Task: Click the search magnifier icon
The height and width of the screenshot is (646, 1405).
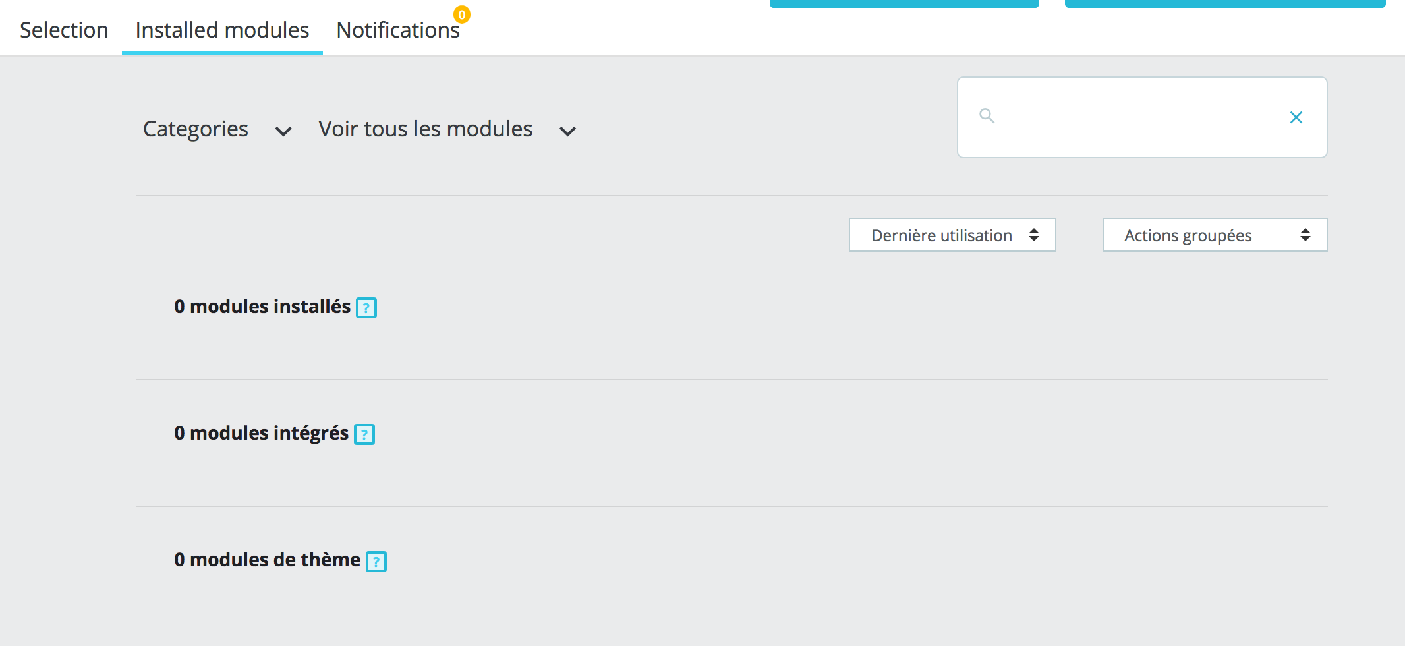Action: pyautogui.click(x=987, y=116)
